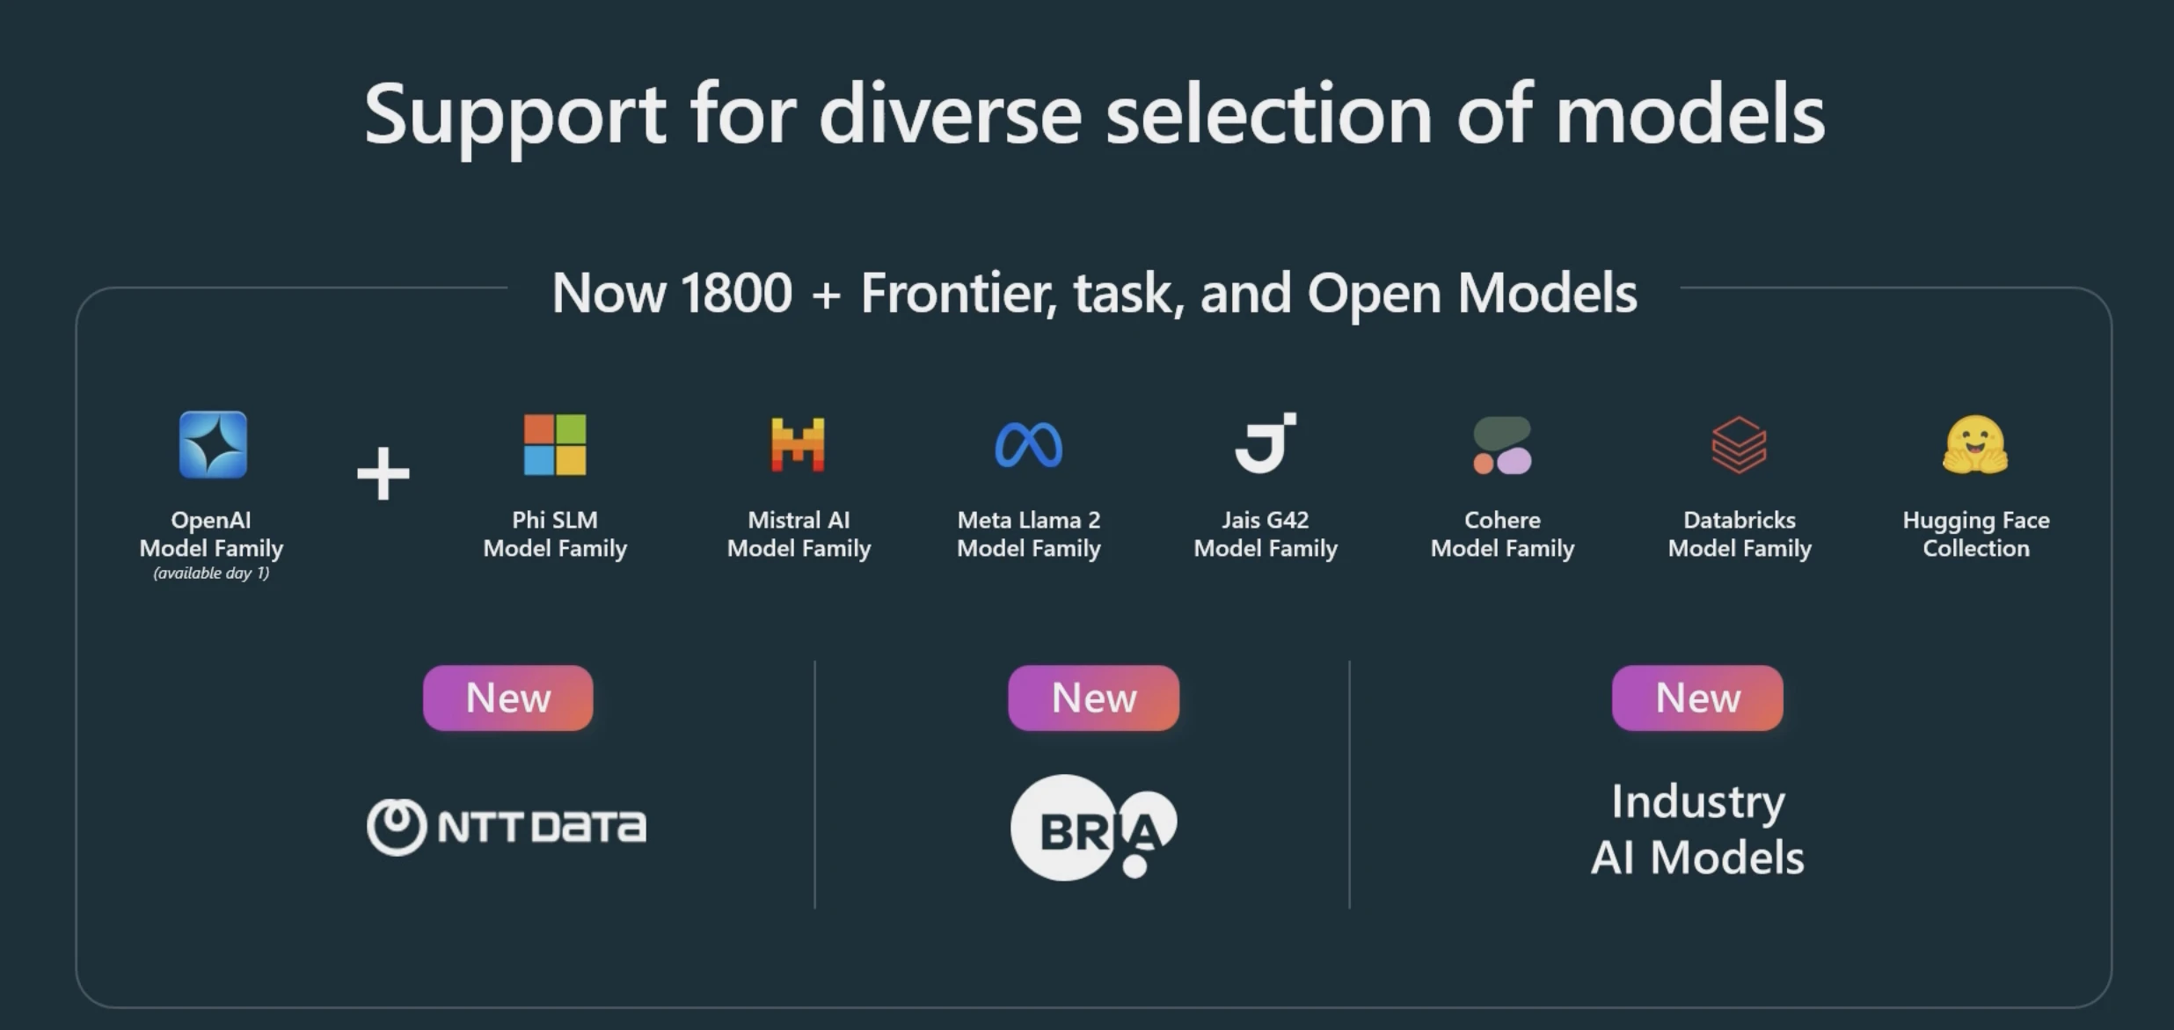Click the Hugging Face emoji logo
The height and width of the screenshot is (1030, 2174).
click(x=1975, y=445)
